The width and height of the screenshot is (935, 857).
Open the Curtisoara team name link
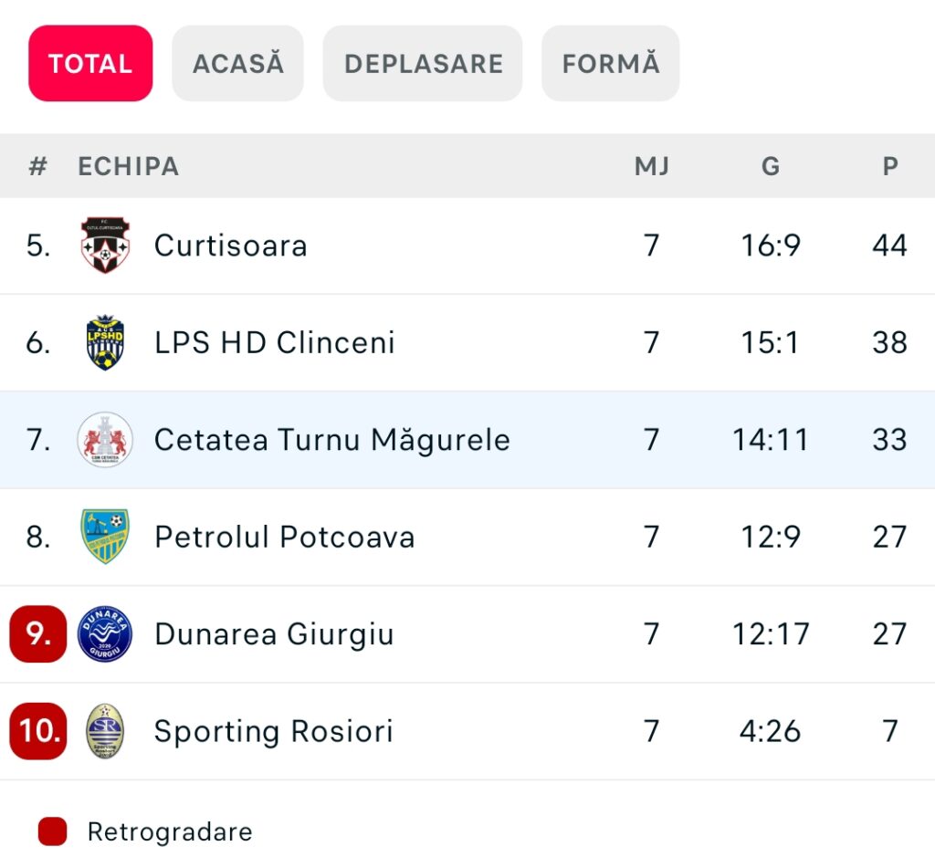[x=231, y=246]
